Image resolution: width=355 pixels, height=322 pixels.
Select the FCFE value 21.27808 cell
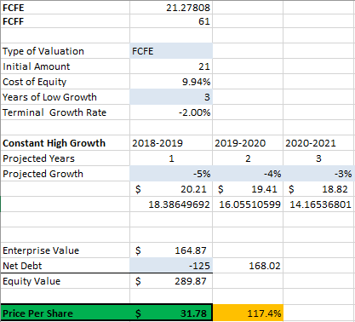click(171, 8)
